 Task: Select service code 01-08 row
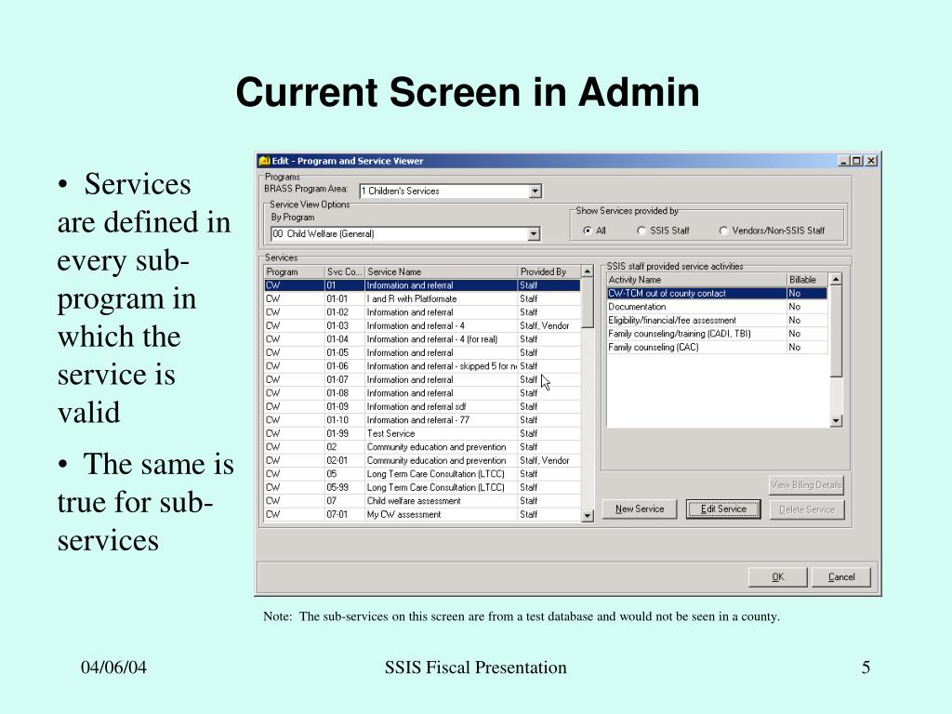(x=423, y=393)
